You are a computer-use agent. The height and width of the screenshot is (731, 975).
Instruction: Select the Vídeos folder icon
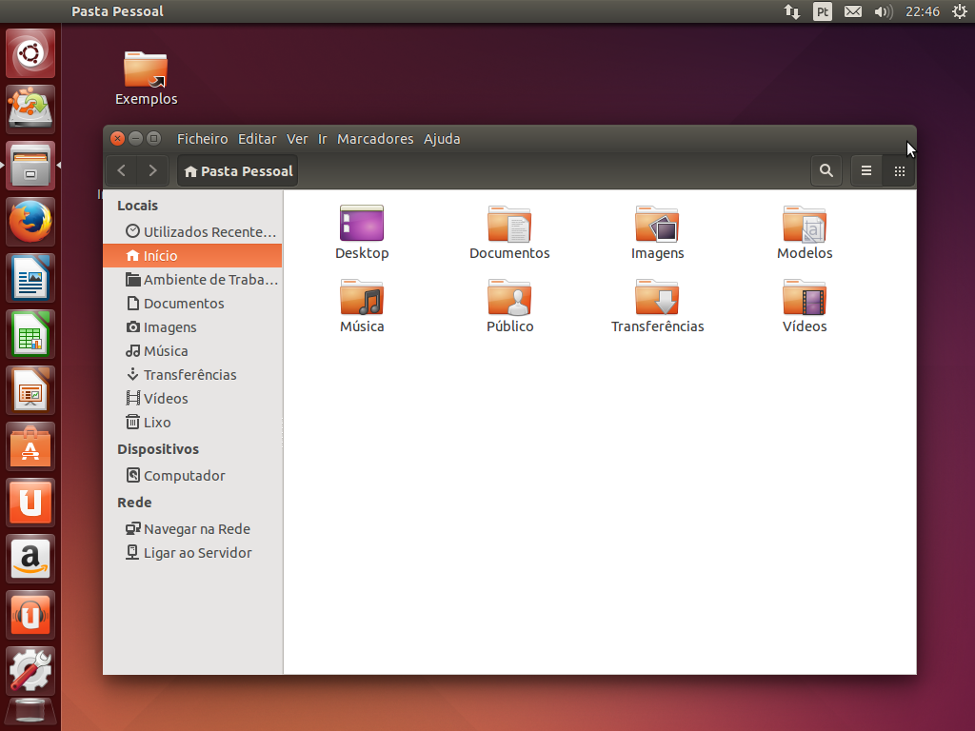coord(805,298)
